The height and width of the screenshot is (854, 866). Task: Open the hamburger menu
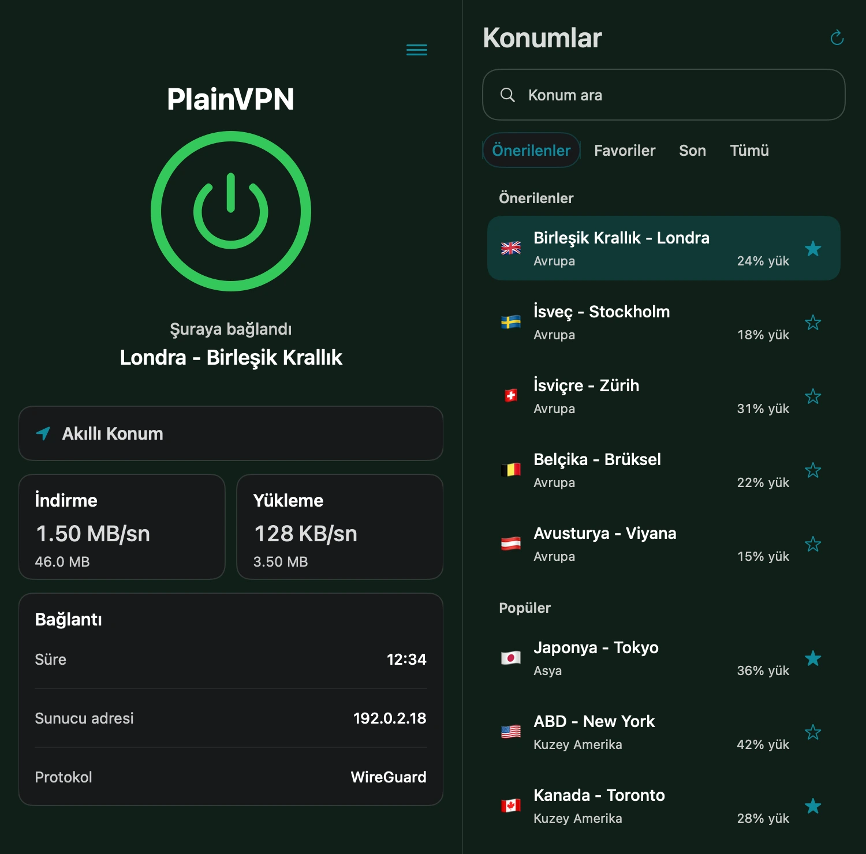(x=417, y=50)
